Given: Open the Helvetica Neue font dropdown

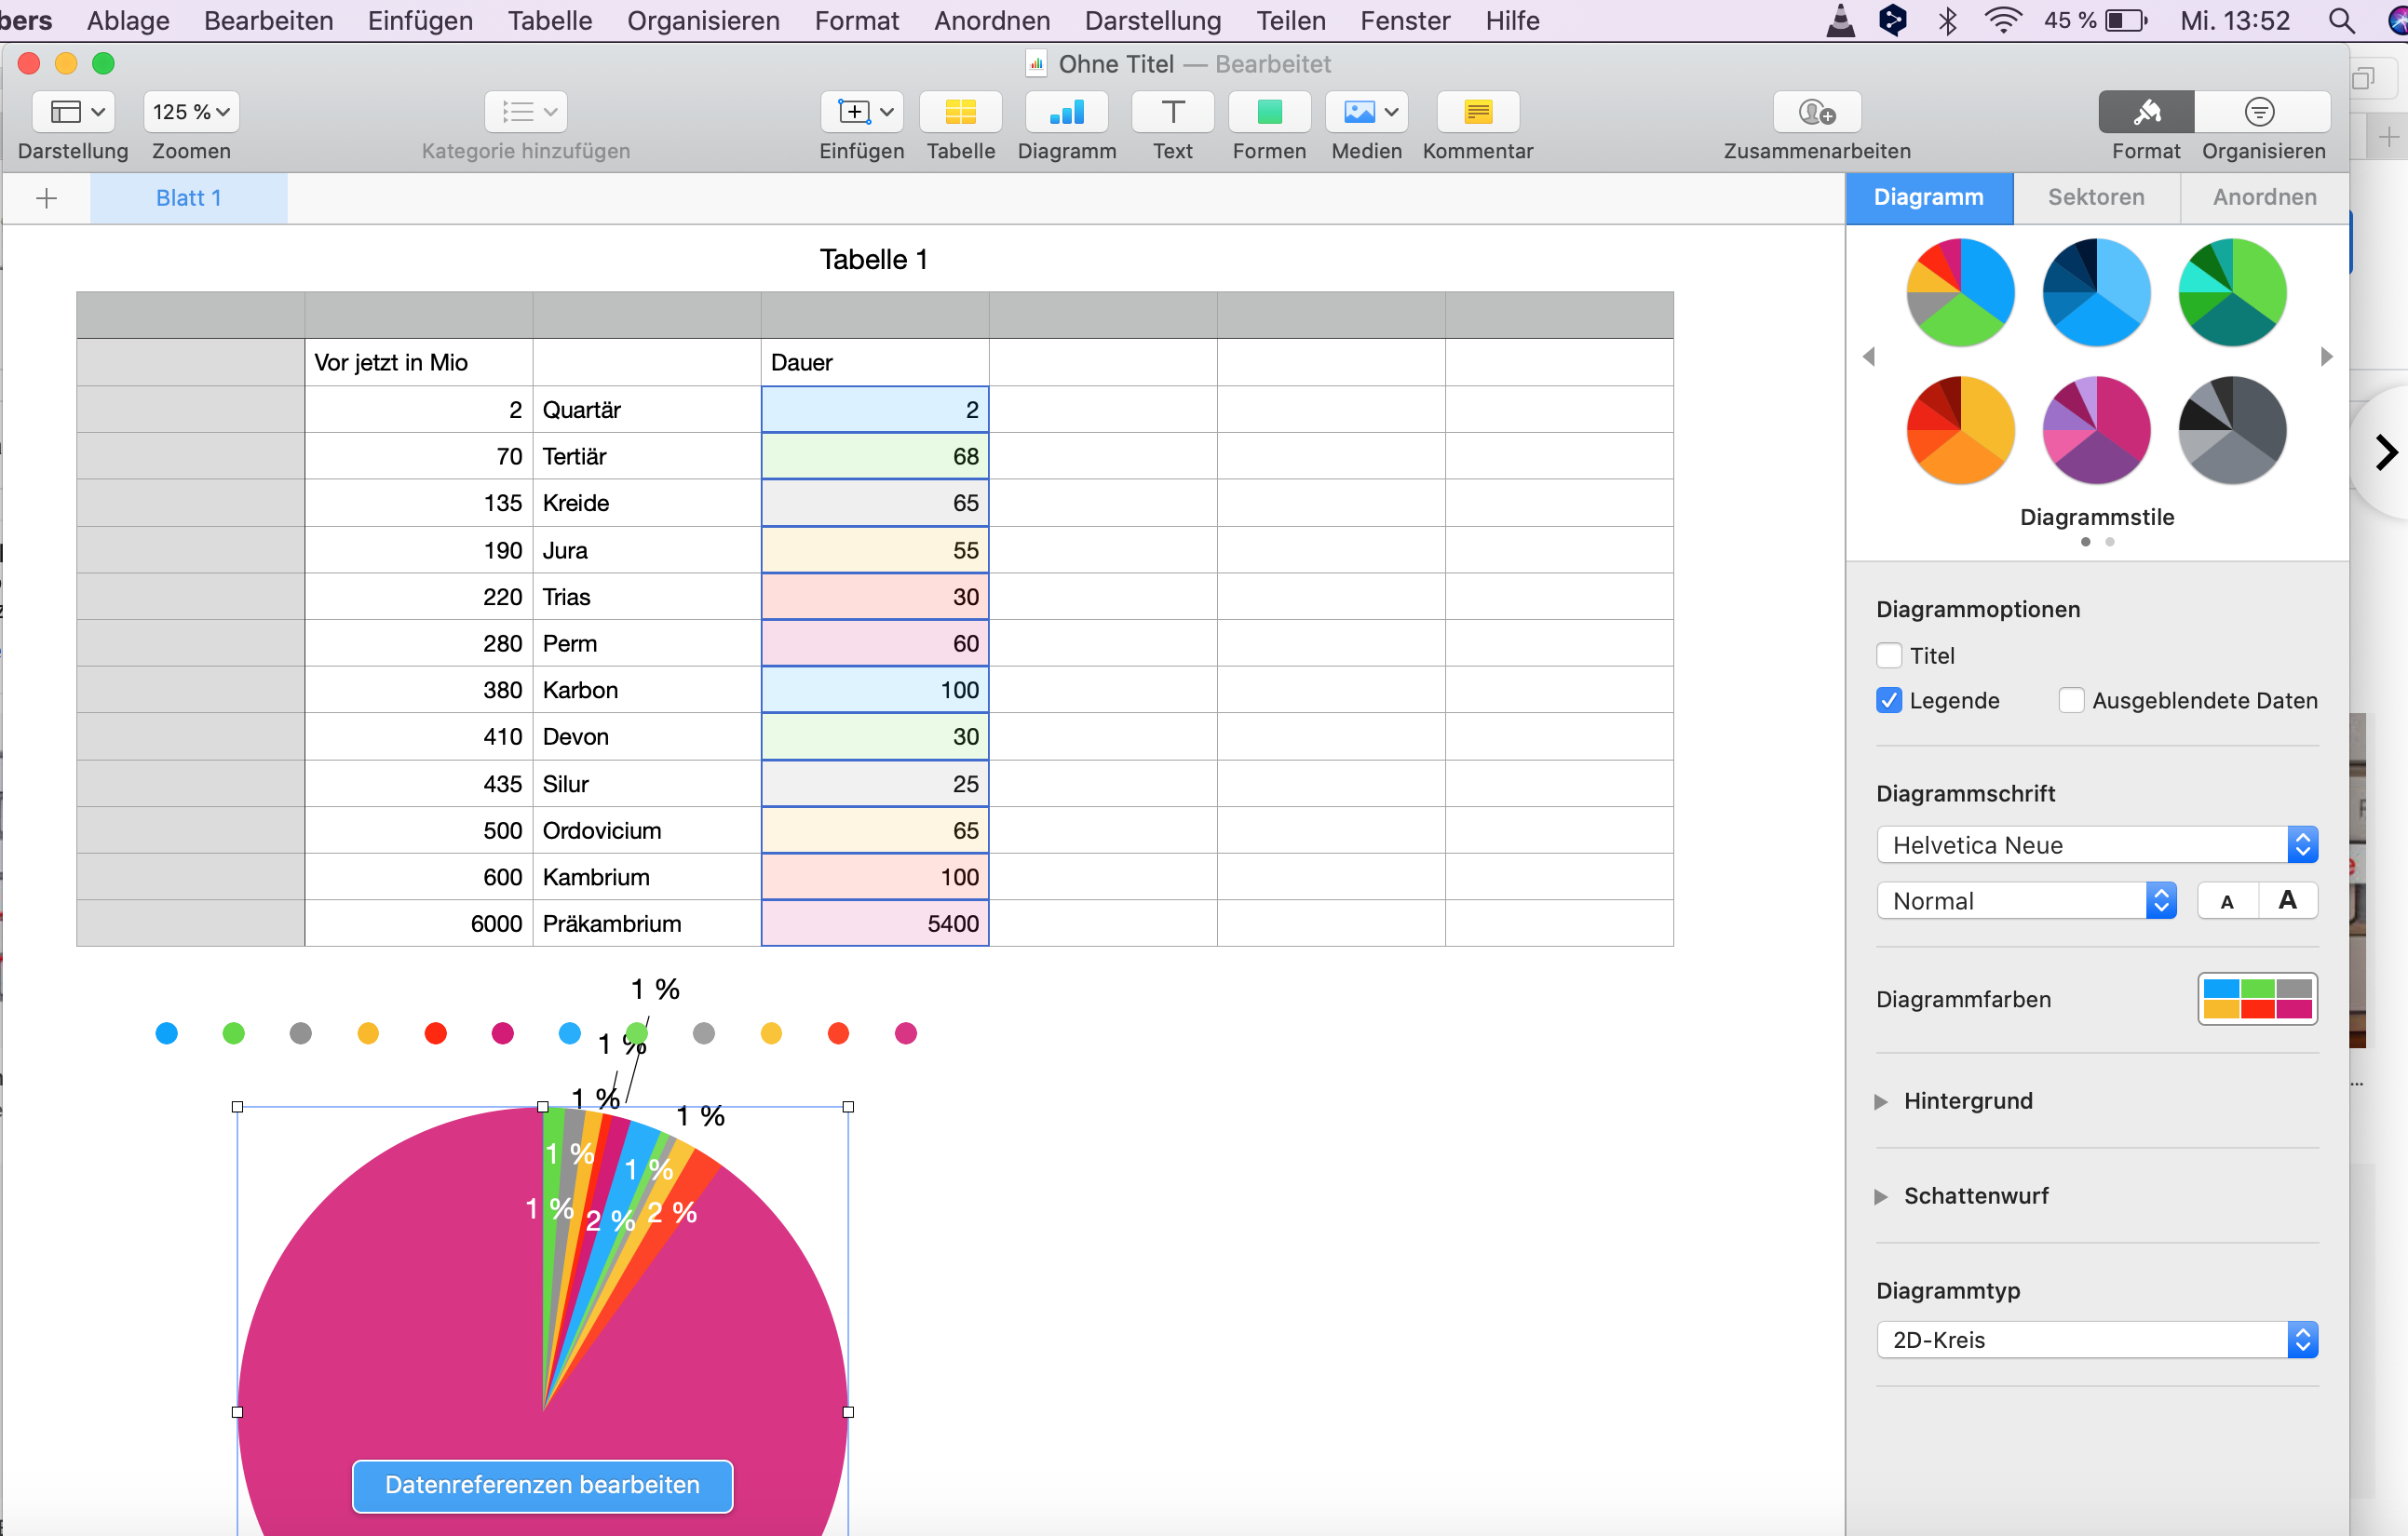Looking at the screenshot, I should pos(2096,845).
